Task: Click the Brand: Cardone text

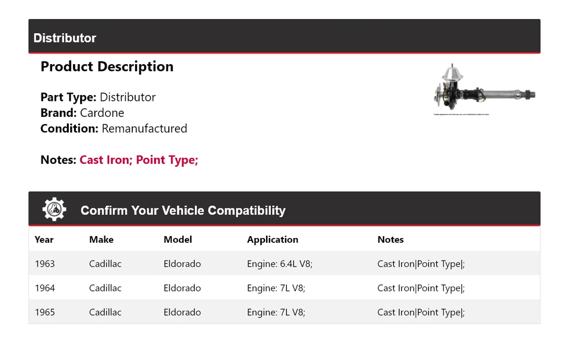Action: (82, 113)
